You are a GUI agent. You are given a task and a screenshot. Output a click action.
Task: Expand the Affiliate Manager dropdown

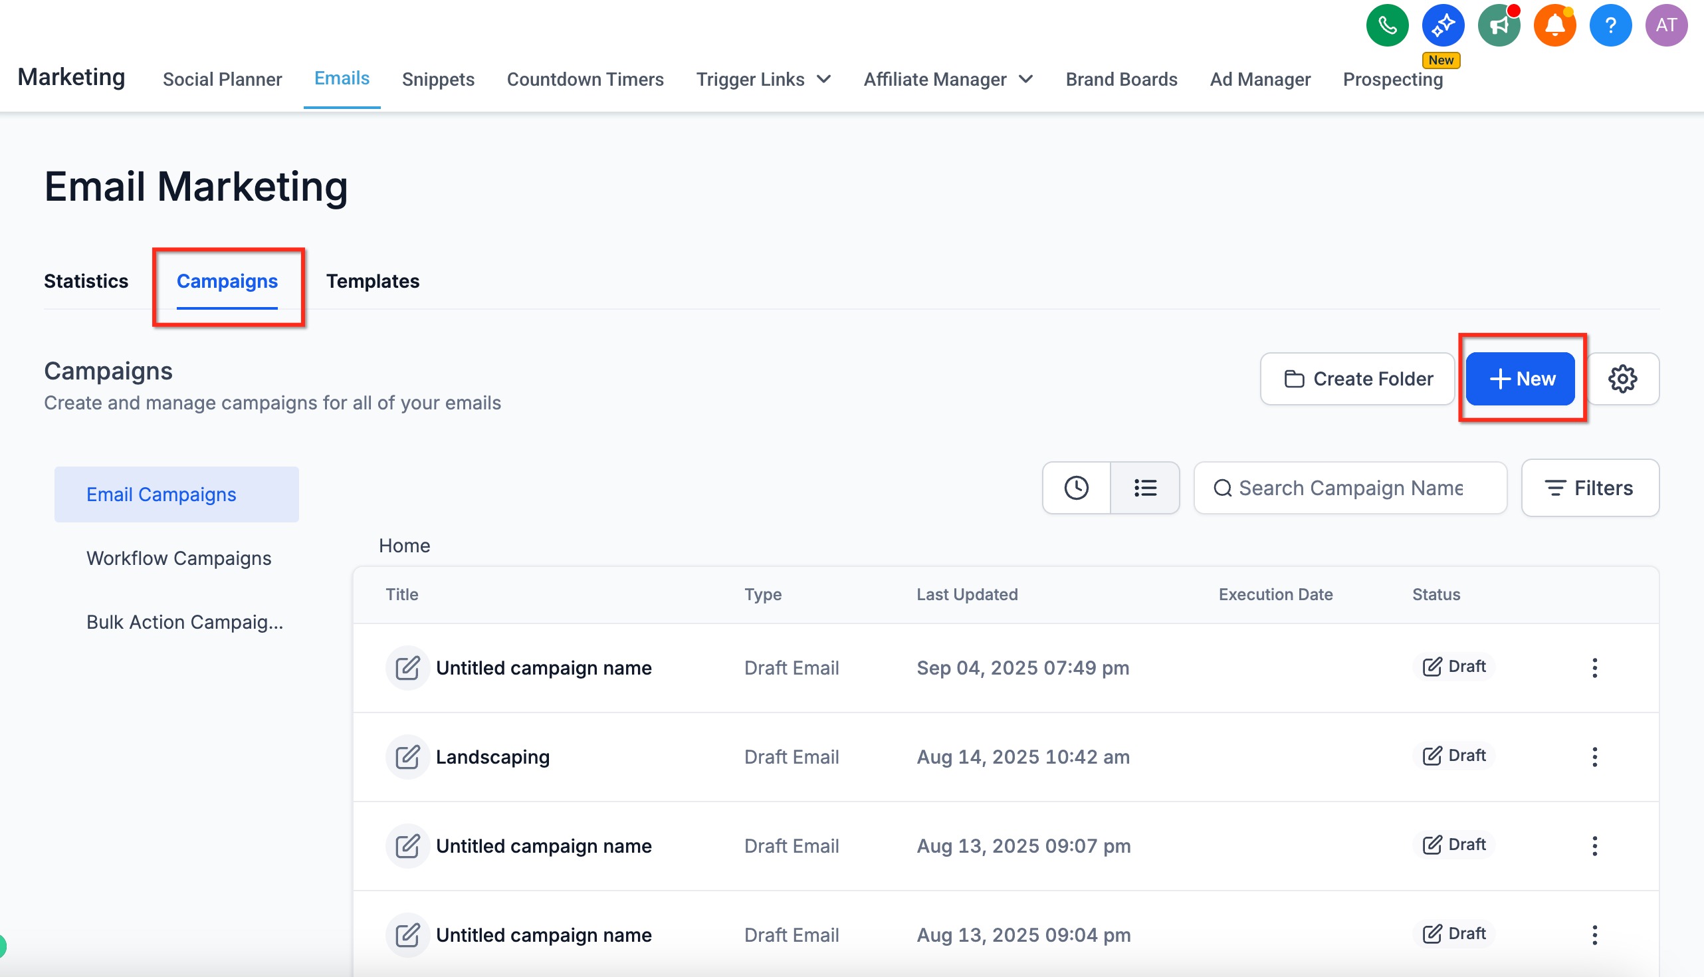click(947, 79)
